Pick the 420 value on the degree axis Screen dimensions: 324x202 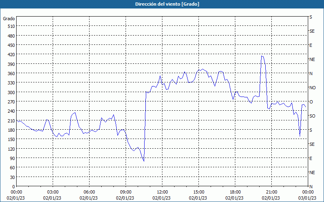click(11, 55)
